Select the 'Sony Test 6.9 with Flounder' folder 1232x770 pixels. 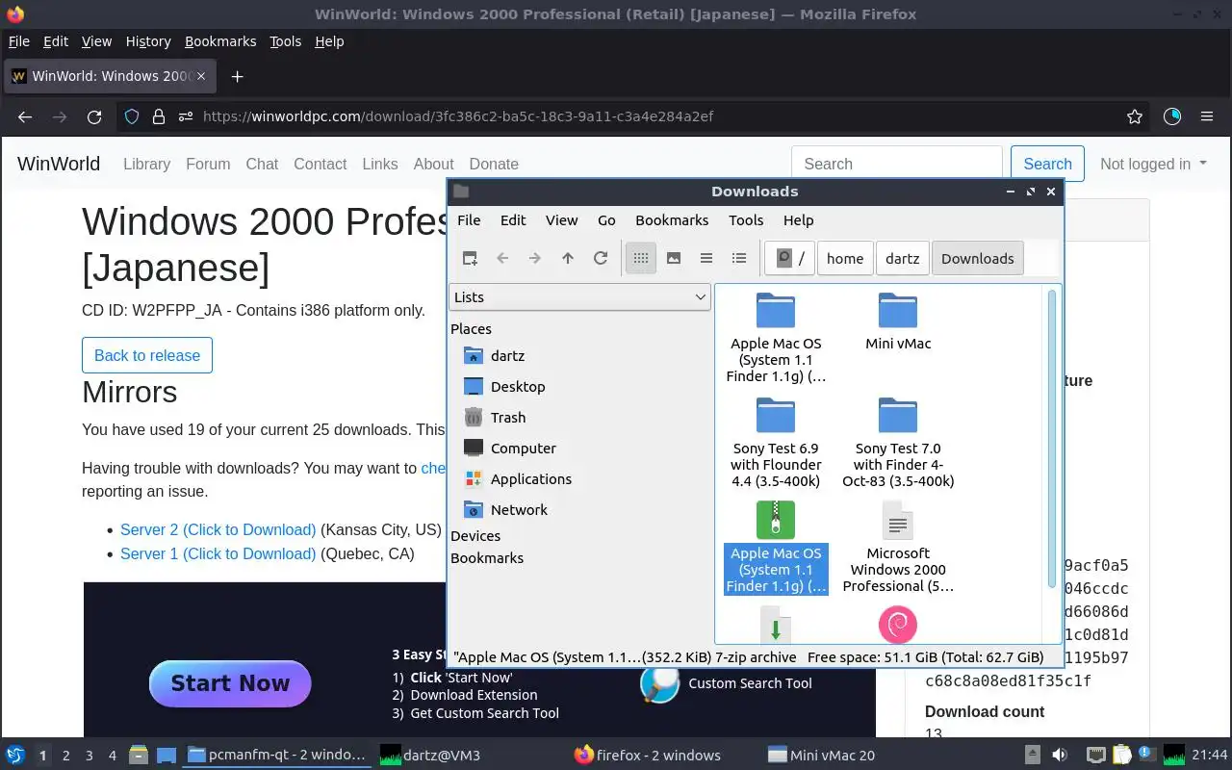pyautogui.click(x=776, y=443)
